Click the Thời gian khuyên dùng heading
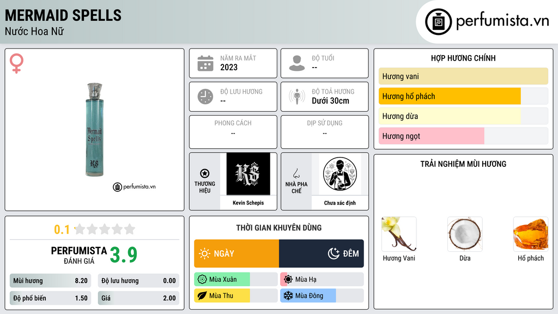The width and height of the screenshot is (558, 314). click(x=279, y=228)
